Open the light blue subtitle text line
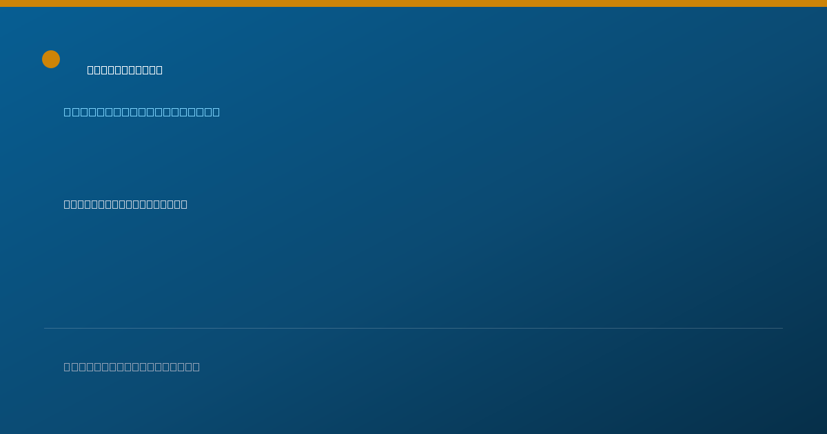 click(142, 112)
